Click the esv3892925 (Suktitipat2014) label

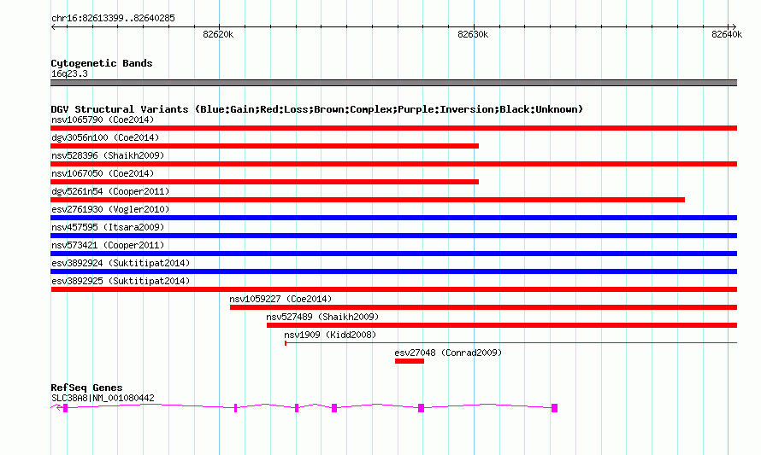[x=121, y=281]
